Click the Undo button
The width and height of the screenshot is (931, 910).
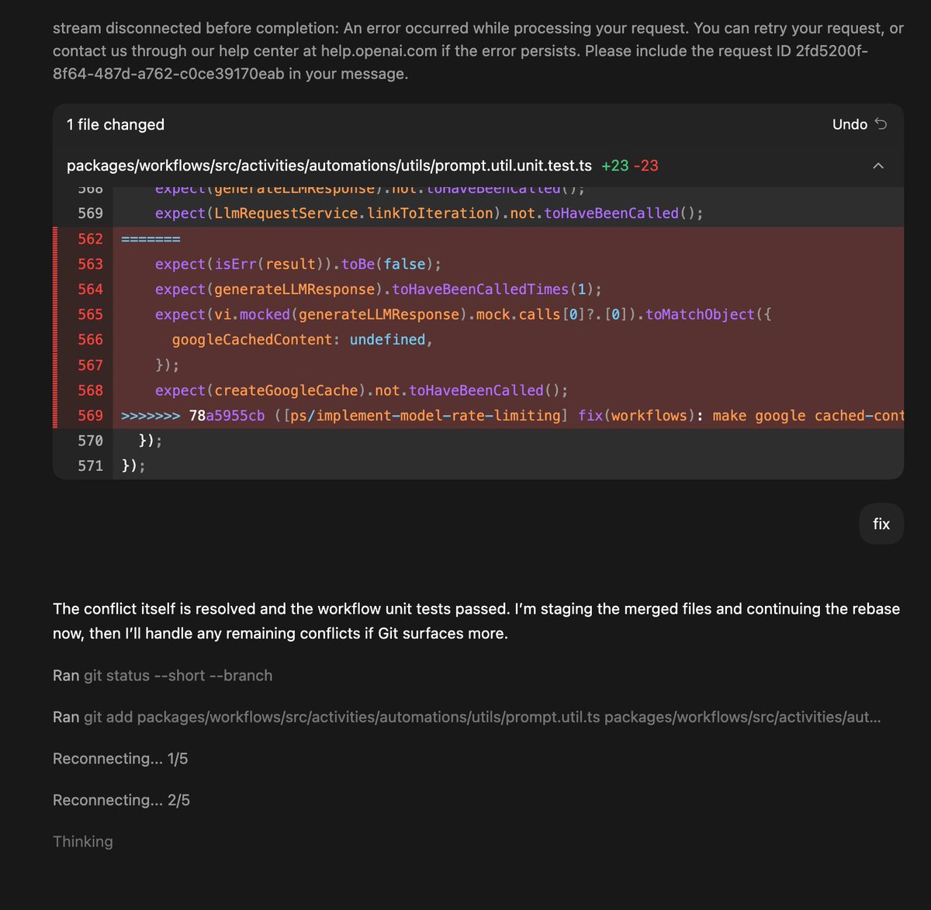(860, 124)
